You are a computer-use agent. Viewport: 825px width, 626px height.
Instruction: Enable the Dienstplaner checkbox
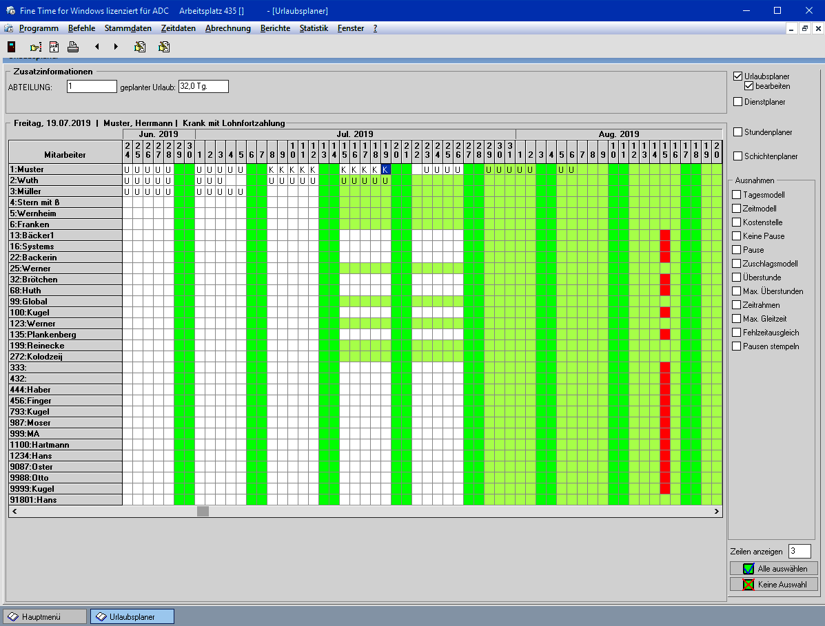[737, 101]
